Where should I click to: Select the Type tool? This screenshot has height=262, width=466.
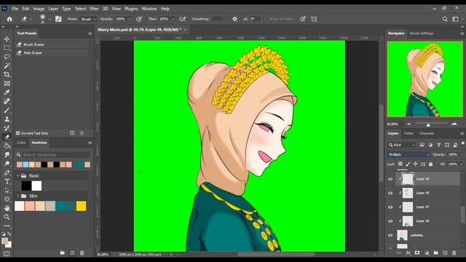click(x=7, y=181)
